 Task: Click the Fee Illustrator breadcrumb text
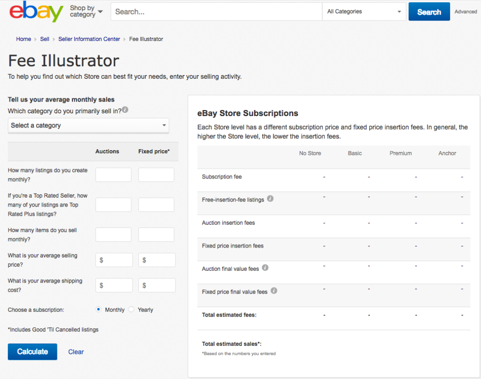click(146, 39)
